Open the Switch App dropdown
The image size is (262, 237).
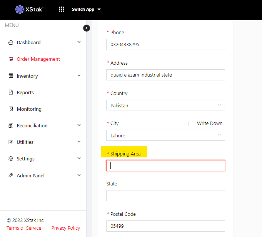(86, 9)
